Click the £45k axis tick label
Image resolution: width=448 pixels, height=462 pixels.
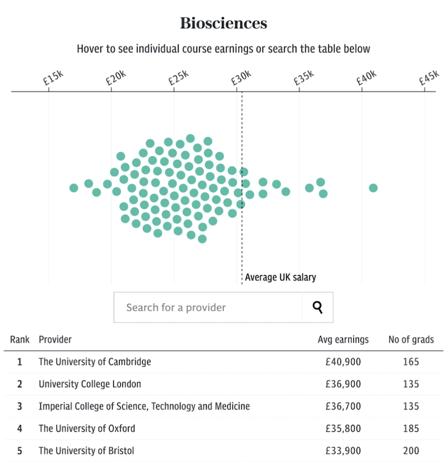[x=429, y=78]
